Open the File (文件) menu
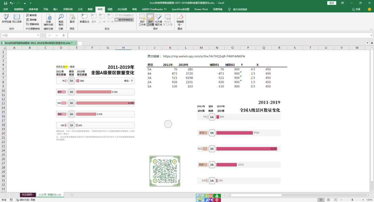 tap(6, 9)
